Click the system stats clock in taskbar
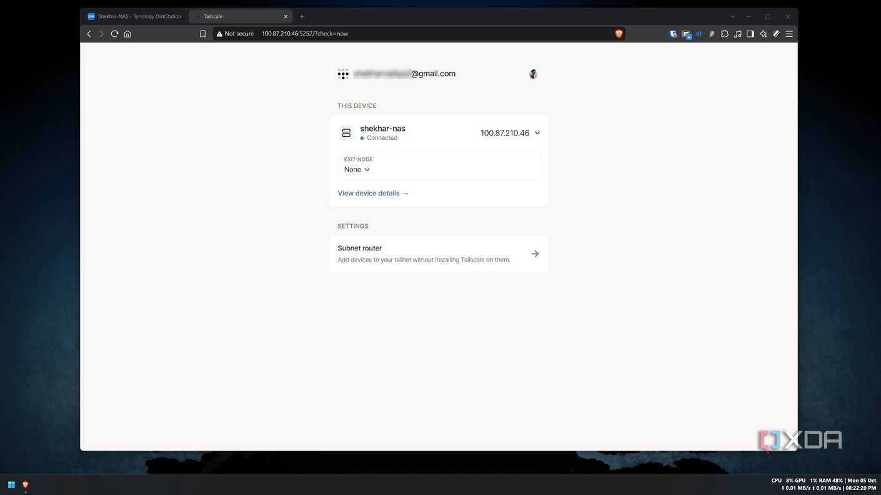Image resolution: width=881 pixels, height=495 pixels. point(824,484)
